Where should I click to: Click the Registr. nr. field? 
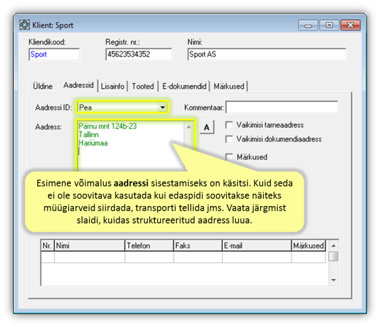pos(138,55)
